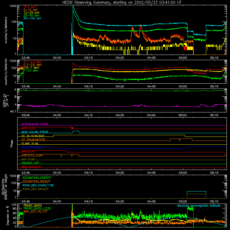Click the 04:45 tick under the GOES panel
This screenshot has height=230, width=230.
(x=151, y=115)
